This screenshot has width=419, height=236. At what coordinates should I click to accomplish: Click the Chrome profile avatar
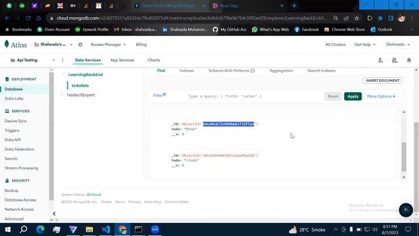[401, 18]
